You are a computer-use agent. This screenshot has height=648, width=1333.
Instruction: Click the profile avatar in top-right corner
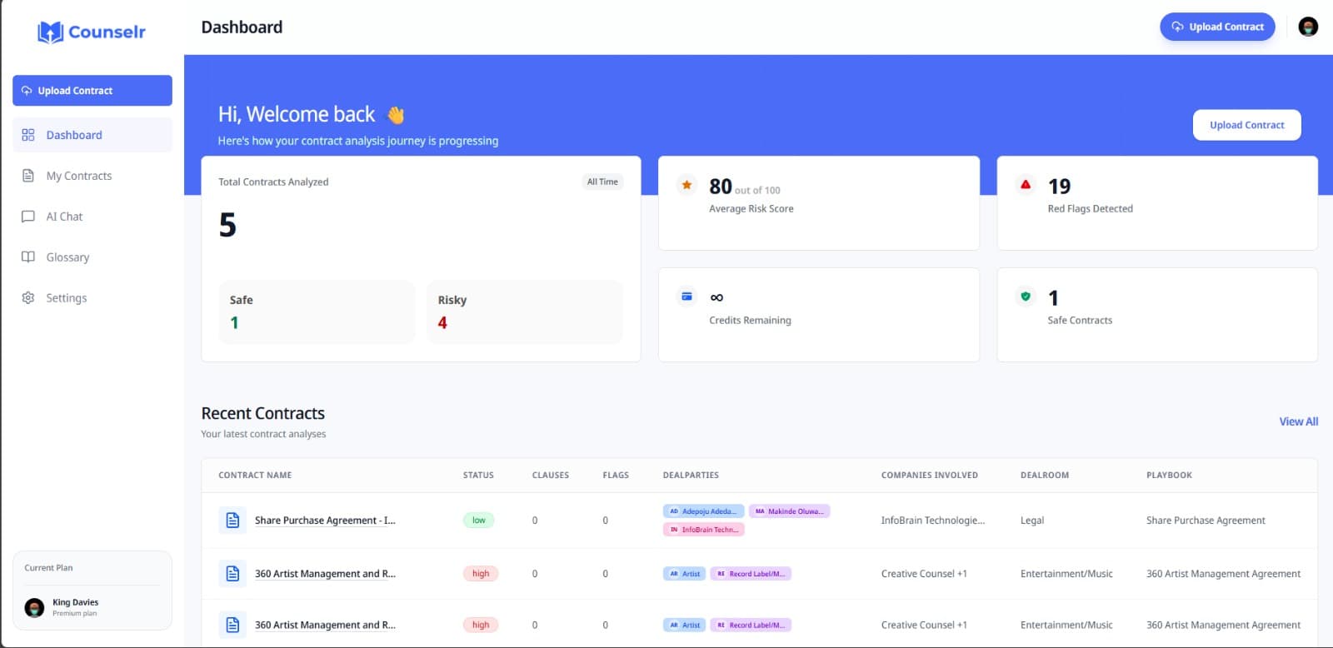1308,27
